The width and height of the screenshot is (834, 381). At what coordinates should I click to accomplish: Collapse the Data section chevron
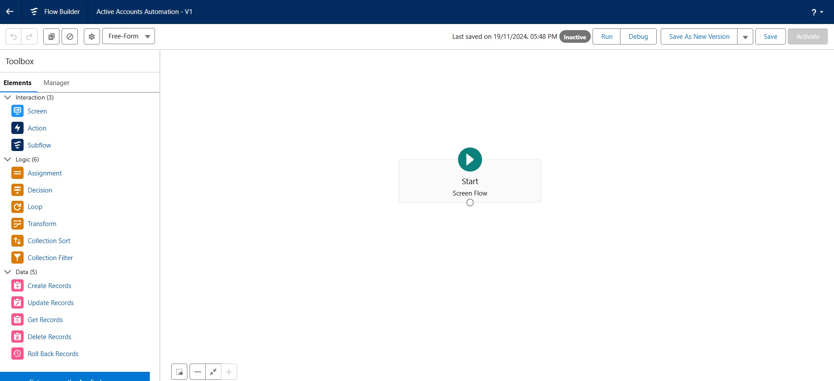[x=7, y=272]
